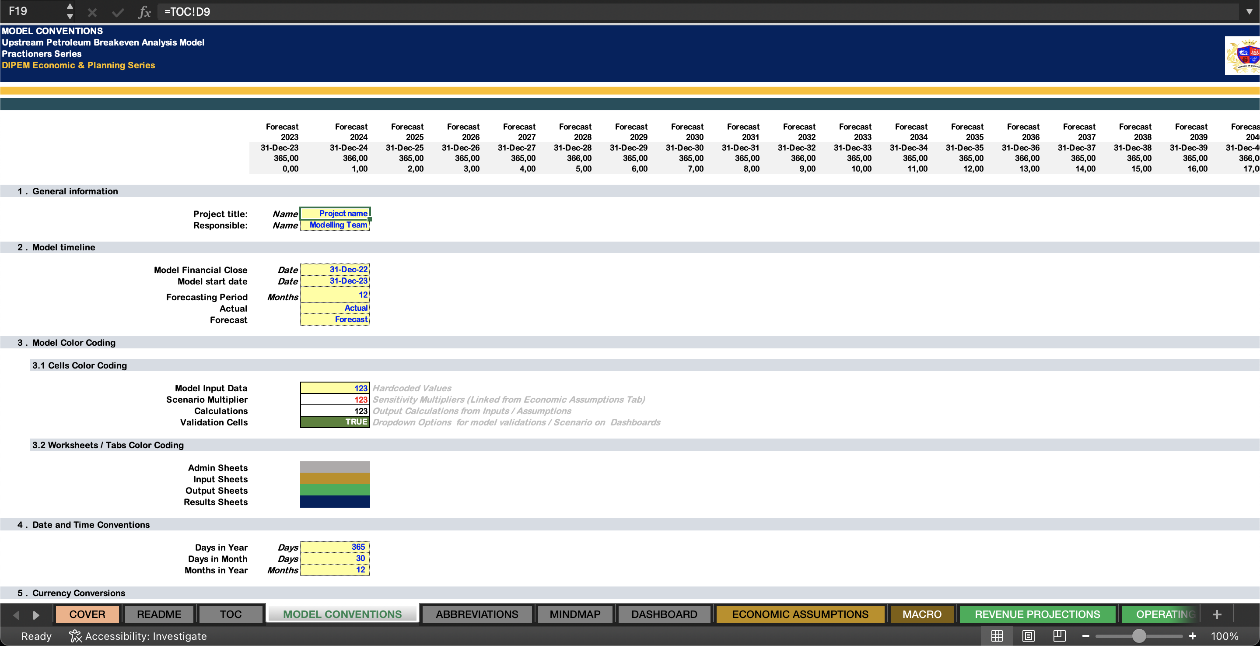Screen dimensions: 1260x646
Task: Click the 'Hardcoded Values' description text
Action: 412,388
